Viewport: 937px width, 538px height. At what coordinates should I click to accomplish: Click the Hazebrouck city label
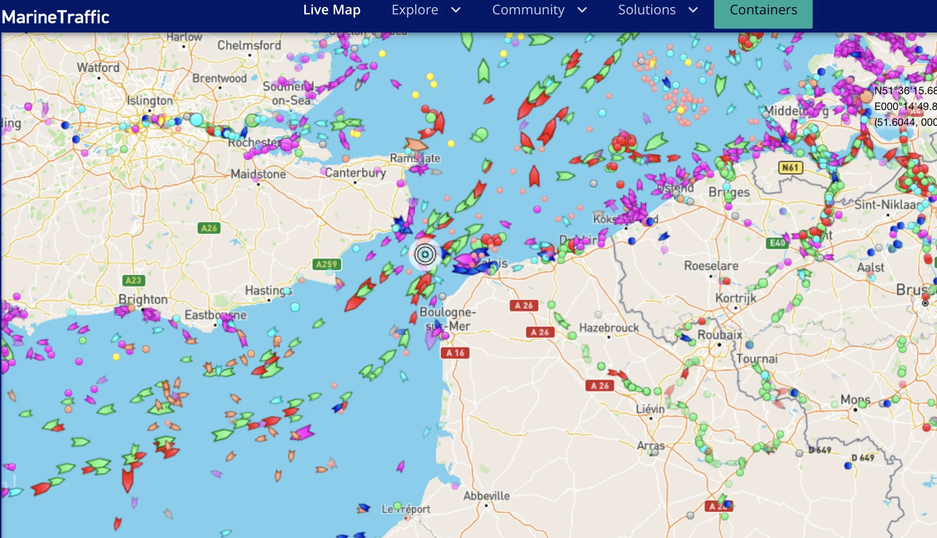point(609,328)
